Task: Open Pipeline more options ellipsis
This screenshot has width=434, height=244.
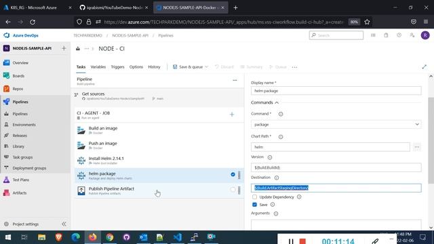Action: tap(235, 80)
